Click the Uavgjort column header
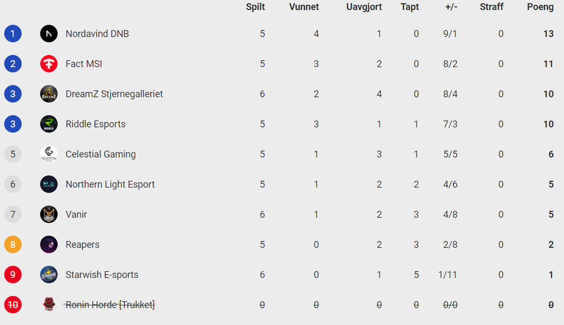The image size is (564, 325). click(x=364, y=7)
